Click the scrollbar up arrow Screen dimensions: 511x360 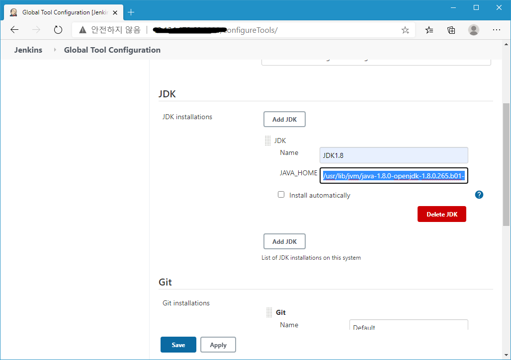click(x=506, y=44)
